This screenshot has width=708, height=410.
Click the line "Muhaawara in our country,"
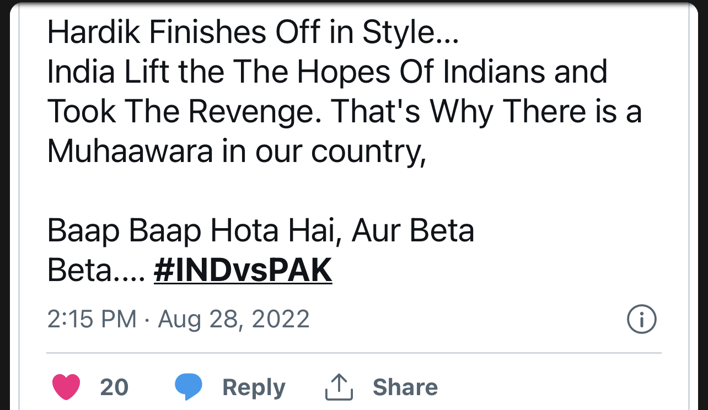point(237,152)
